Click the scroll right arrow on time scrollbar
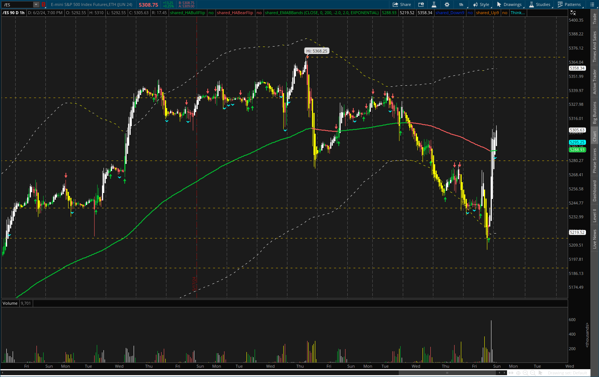599x377 pixels. tap(505, 373)
